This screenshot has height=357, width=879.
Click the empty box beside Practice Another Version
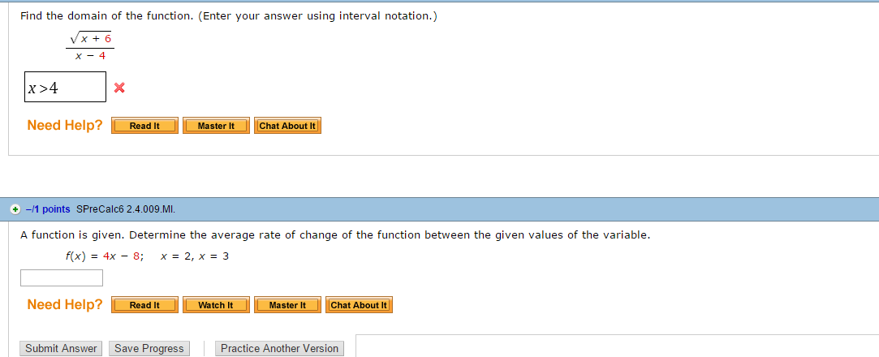[617, 346]
